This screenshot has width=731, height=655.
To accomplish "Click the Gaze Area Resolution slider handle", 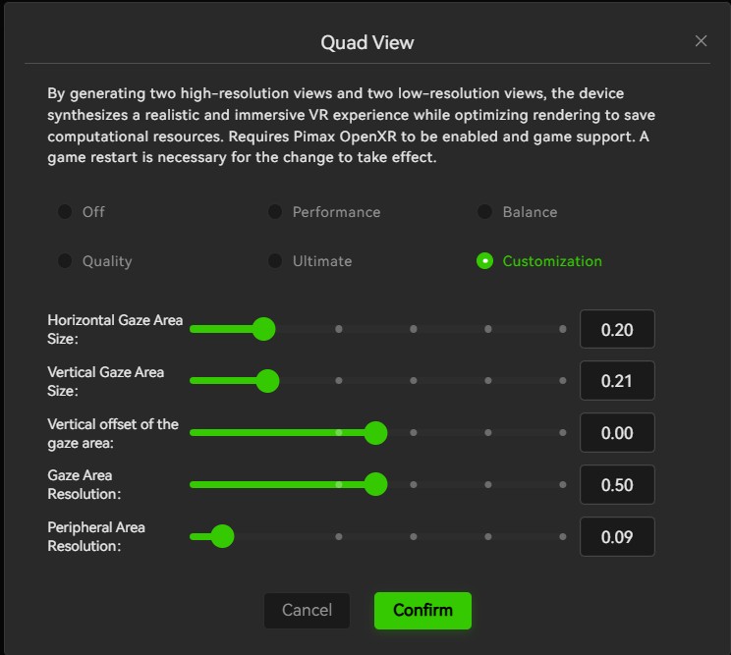I will click(x=375, y=484).
